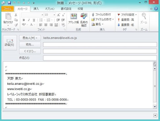Click ファイルの添付 attach file

(101, 15)
